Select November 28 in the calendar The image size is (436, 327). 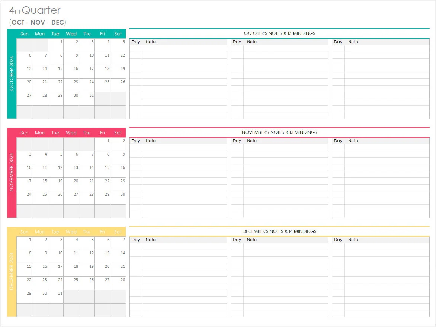click(87, 198)
